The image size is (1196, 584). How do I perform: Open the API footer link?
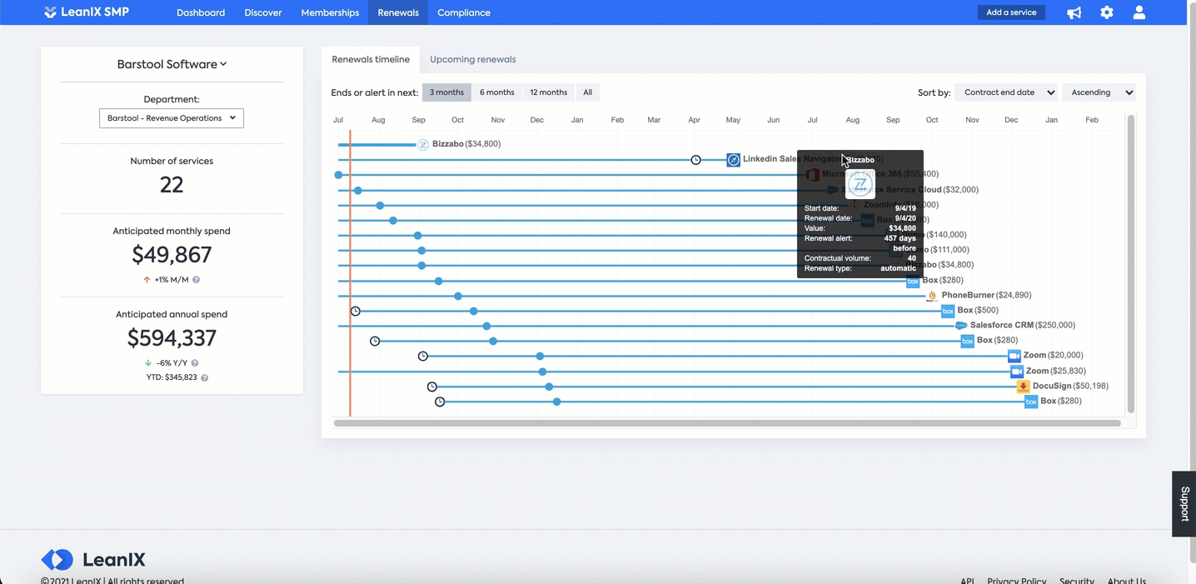click(967, 581)
